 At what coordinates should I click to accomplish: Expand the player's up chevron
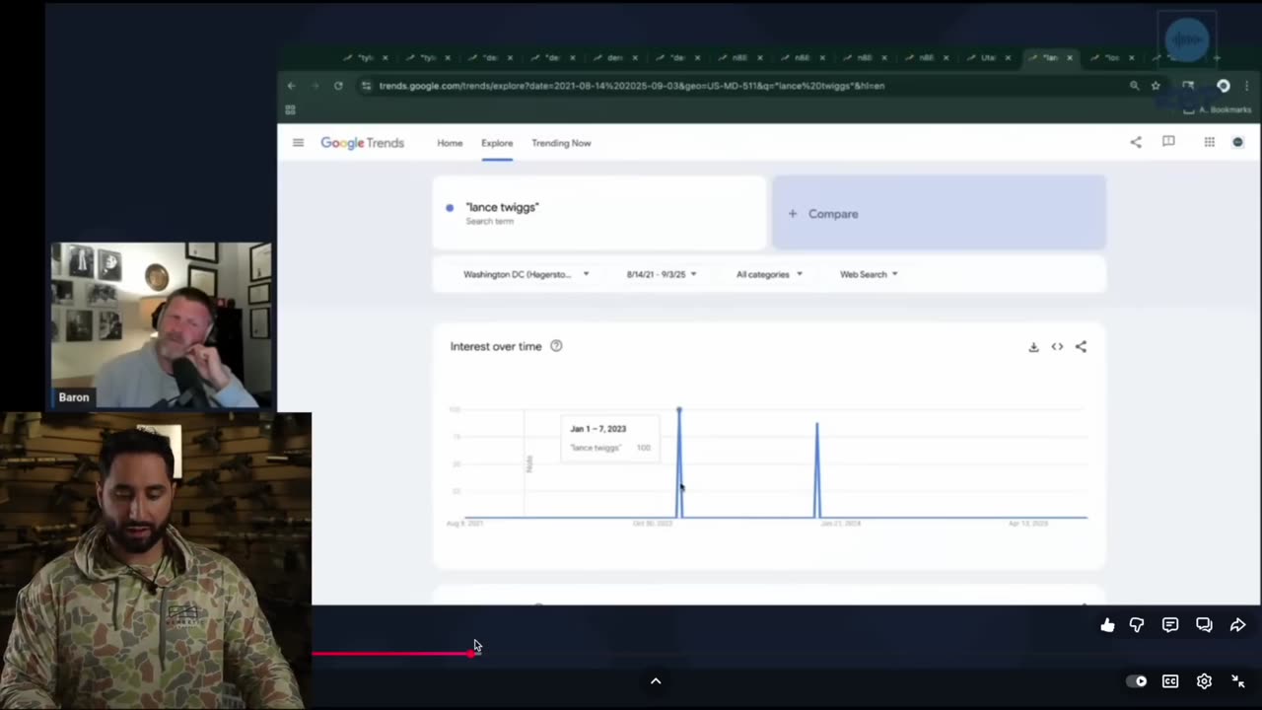pos(656,681)
